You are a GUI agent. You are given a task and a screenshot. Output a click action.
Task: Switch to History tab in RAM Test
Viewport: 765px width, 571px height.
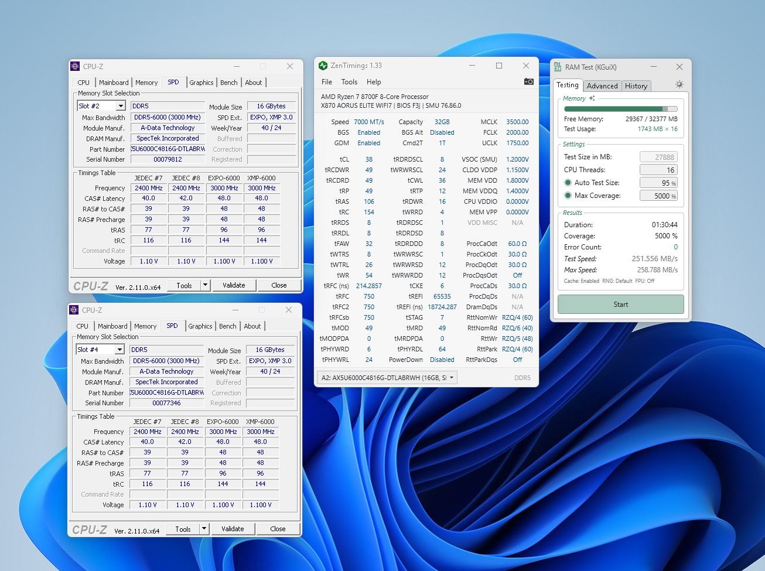pos(636,86)
